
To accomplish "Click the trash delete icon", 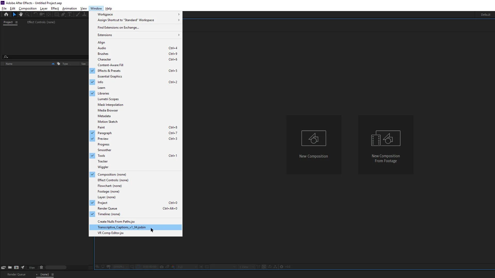I will (x=41, y=267).
